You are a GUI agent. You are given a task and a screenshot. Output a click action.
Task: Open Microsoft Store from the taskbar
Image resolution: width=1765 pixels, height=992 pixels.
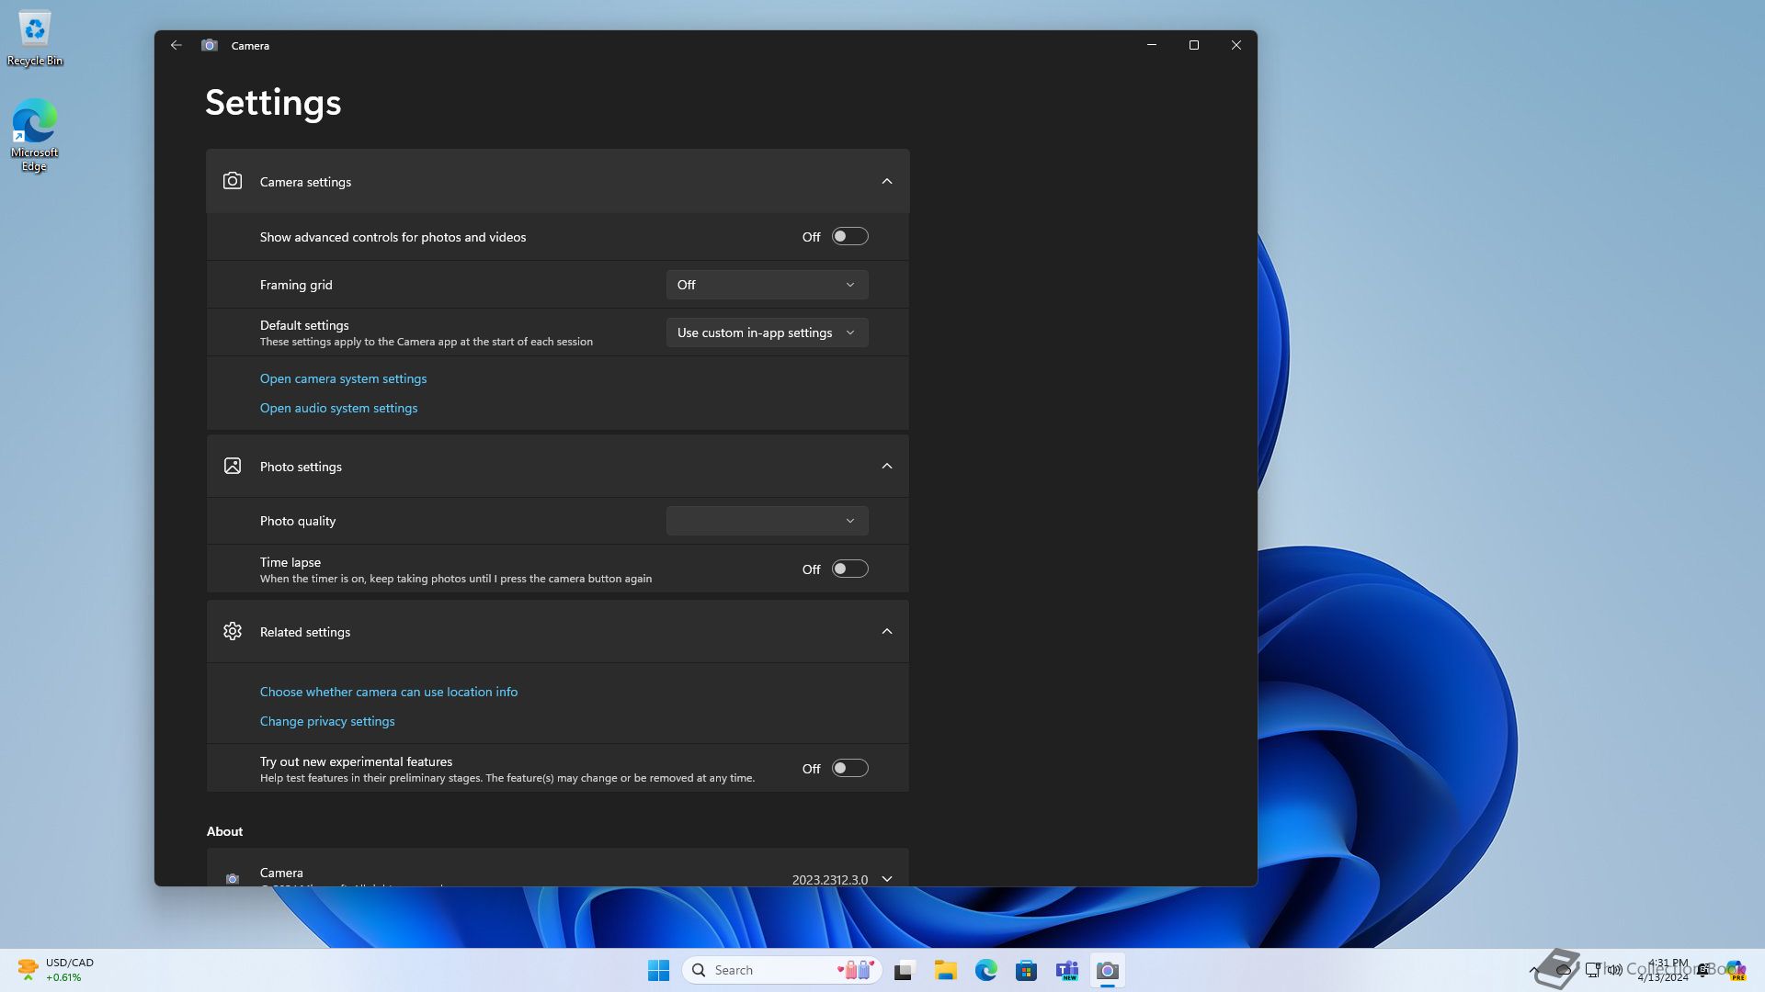coord(1027,970)
